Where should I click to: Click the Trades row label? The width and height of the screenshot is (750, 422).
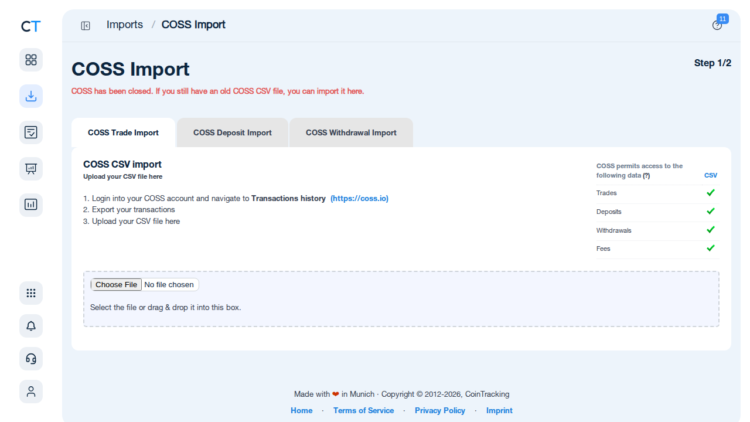[606, 193]
